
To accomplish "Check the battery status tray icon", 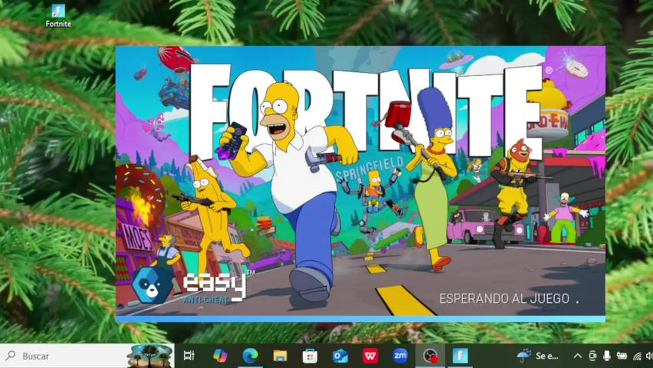I will (x=622, y=356).
